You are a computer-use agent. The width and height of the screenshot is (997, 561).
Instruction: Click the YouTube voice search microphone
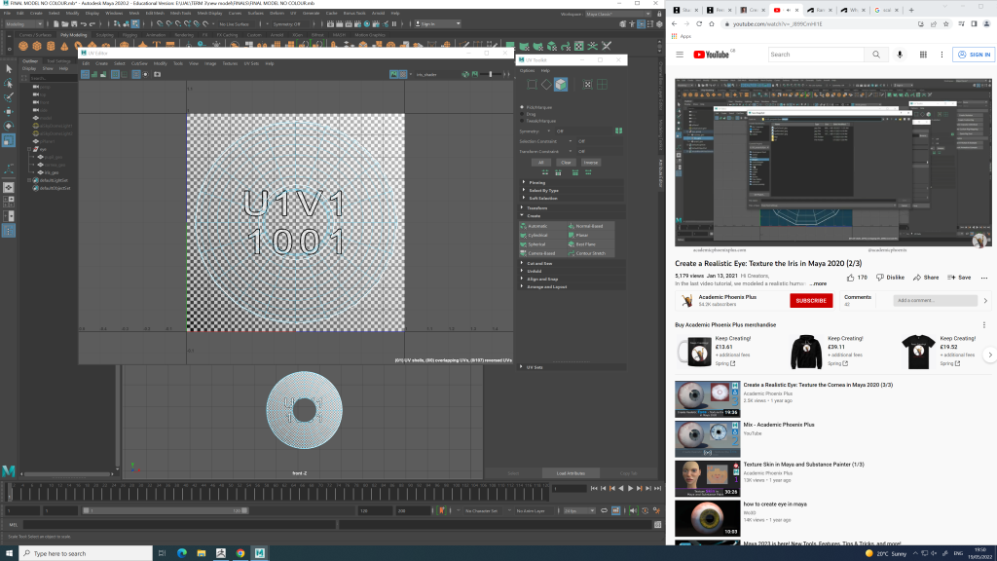point(900,55)
